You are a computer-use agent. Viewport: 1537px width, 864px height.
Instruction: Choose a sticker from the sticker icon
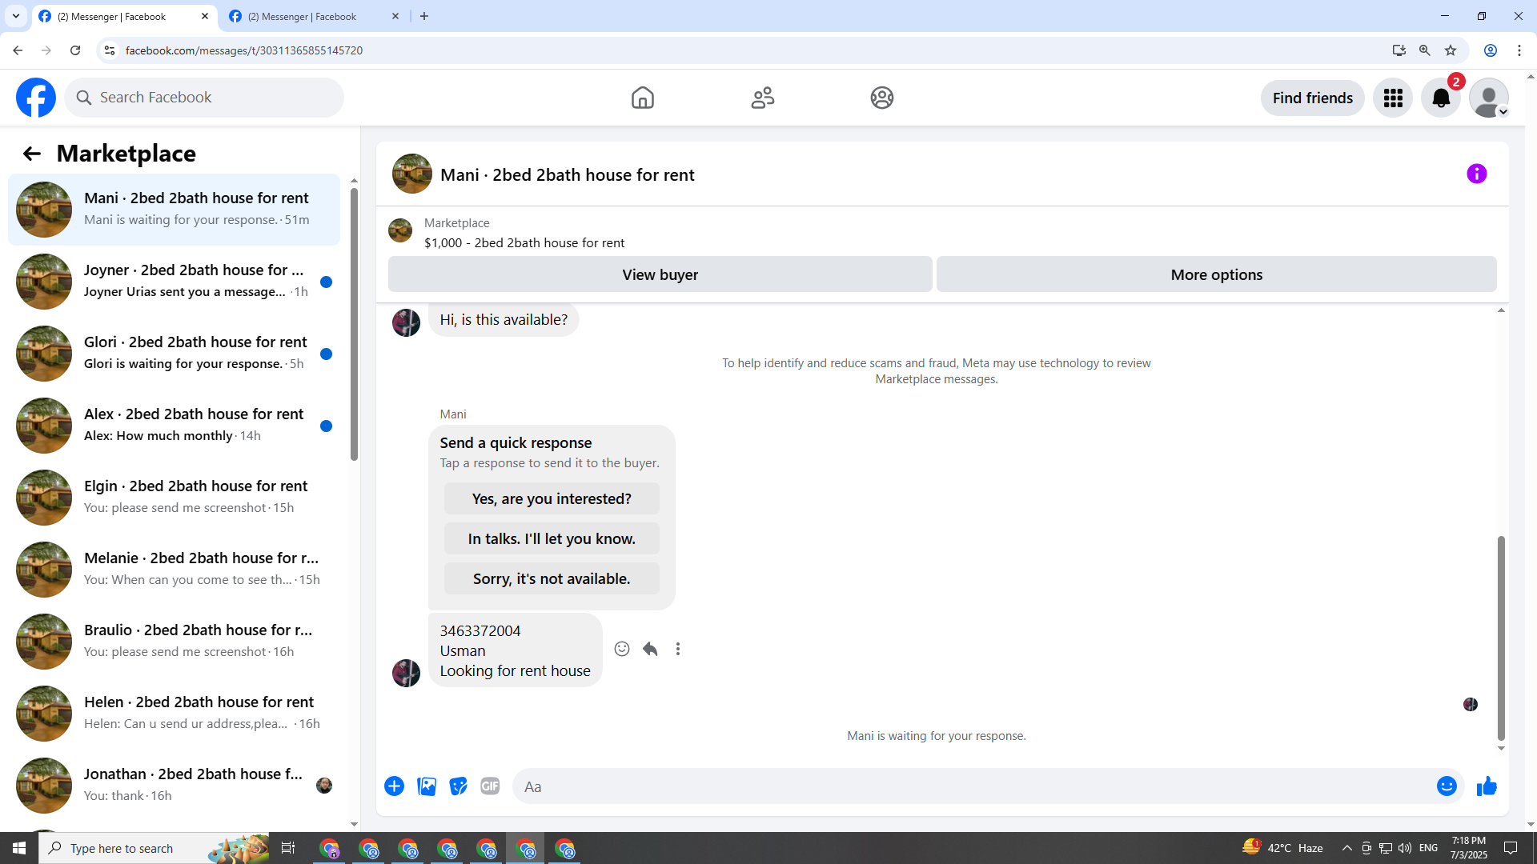coord(458,786)
